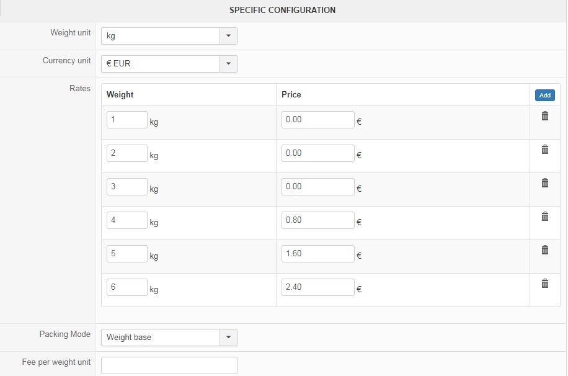Select the weight field containing 6

click(x=126, y=287)
